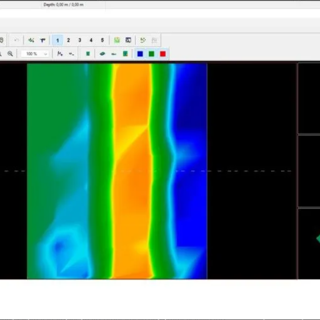
Task: Click the flat side-view line icon
Action: point(114,54)
